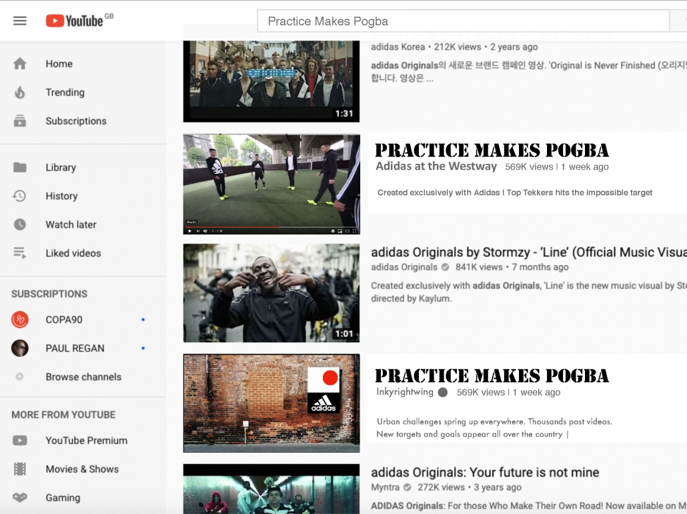The height and width of the screenshot is (514, 687).
Task: Click the search box containing Practice Makes Pogba
Action: 463,21
